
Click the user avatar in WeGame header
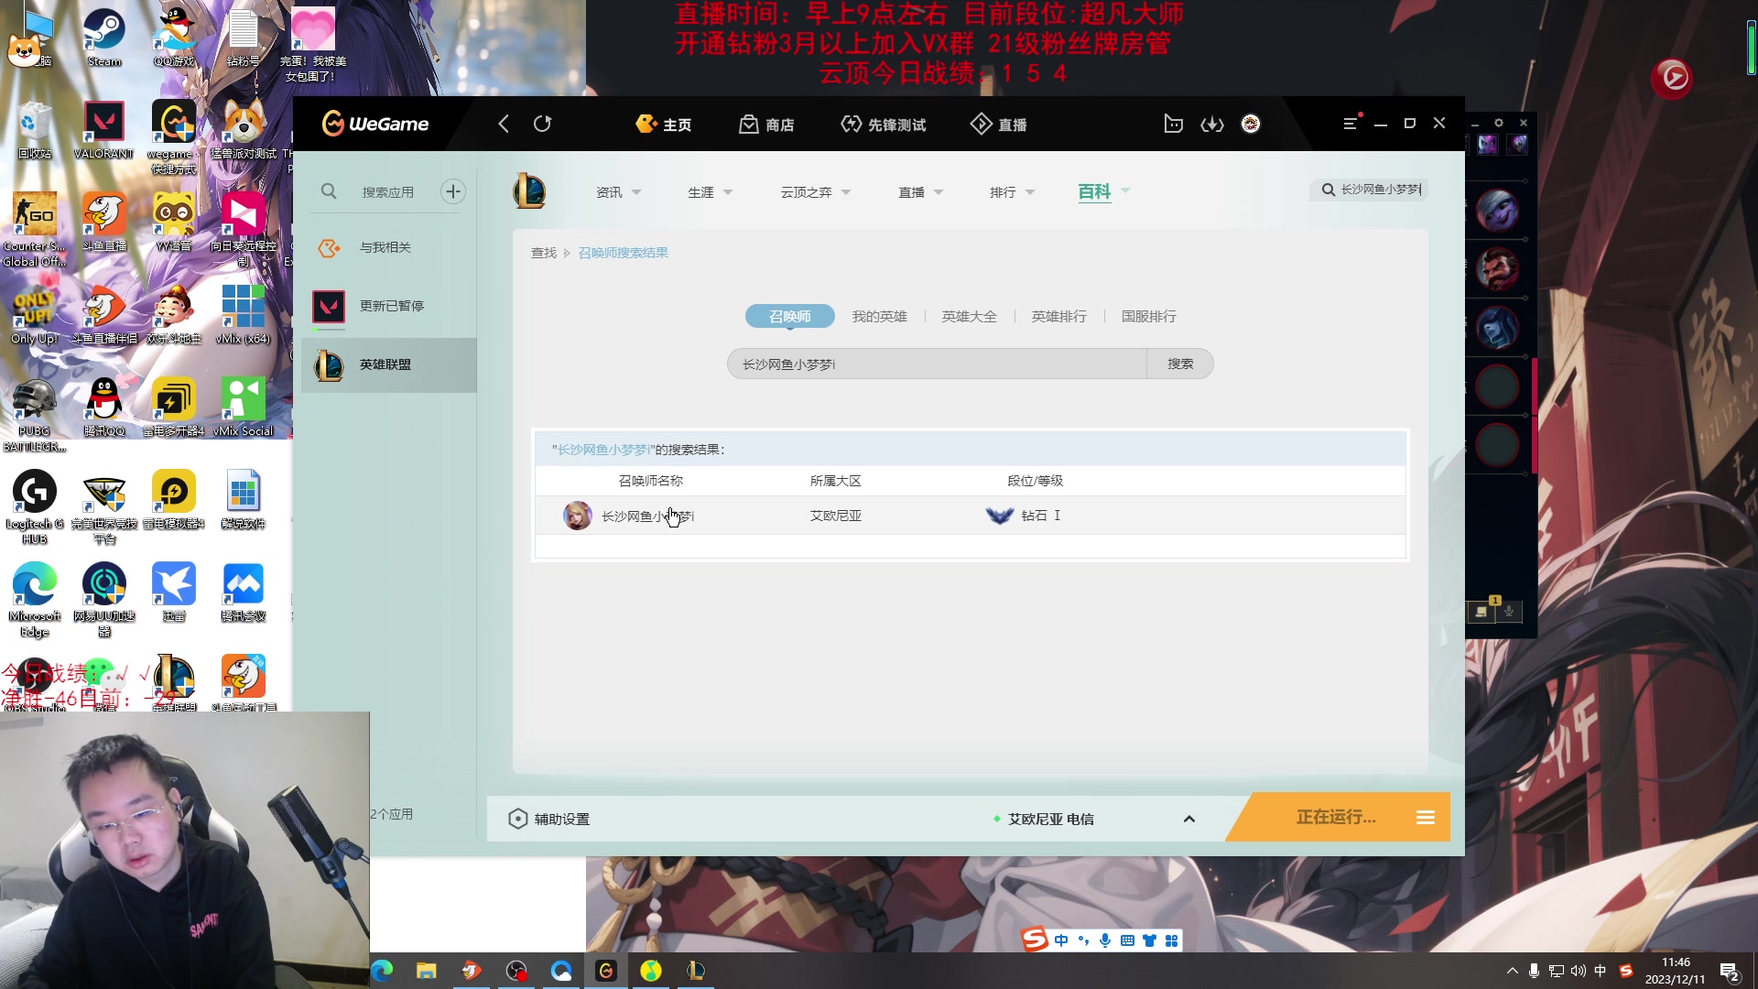click(x=1251, y=124)
